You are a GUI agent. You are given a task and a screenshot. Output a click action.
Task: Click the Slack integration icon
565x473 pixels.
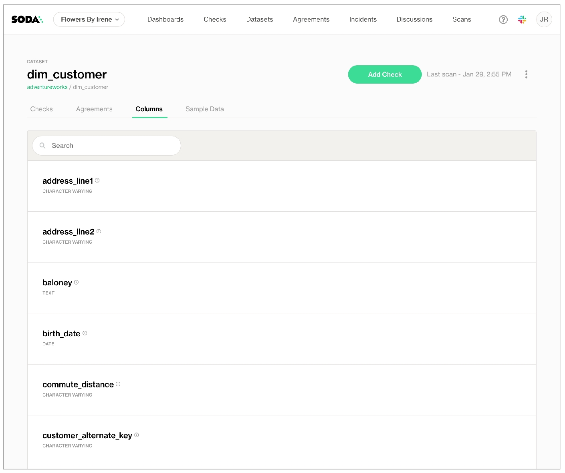pos(522,20)
